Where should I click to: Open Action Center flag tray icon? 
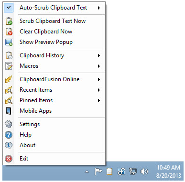click(98, 171)
